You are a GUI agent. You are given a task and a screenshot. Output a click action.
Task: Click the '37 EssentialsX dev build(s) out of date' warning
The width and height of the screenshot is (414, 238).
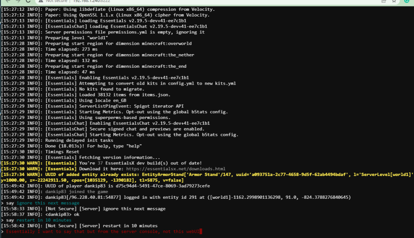(102, 163)
